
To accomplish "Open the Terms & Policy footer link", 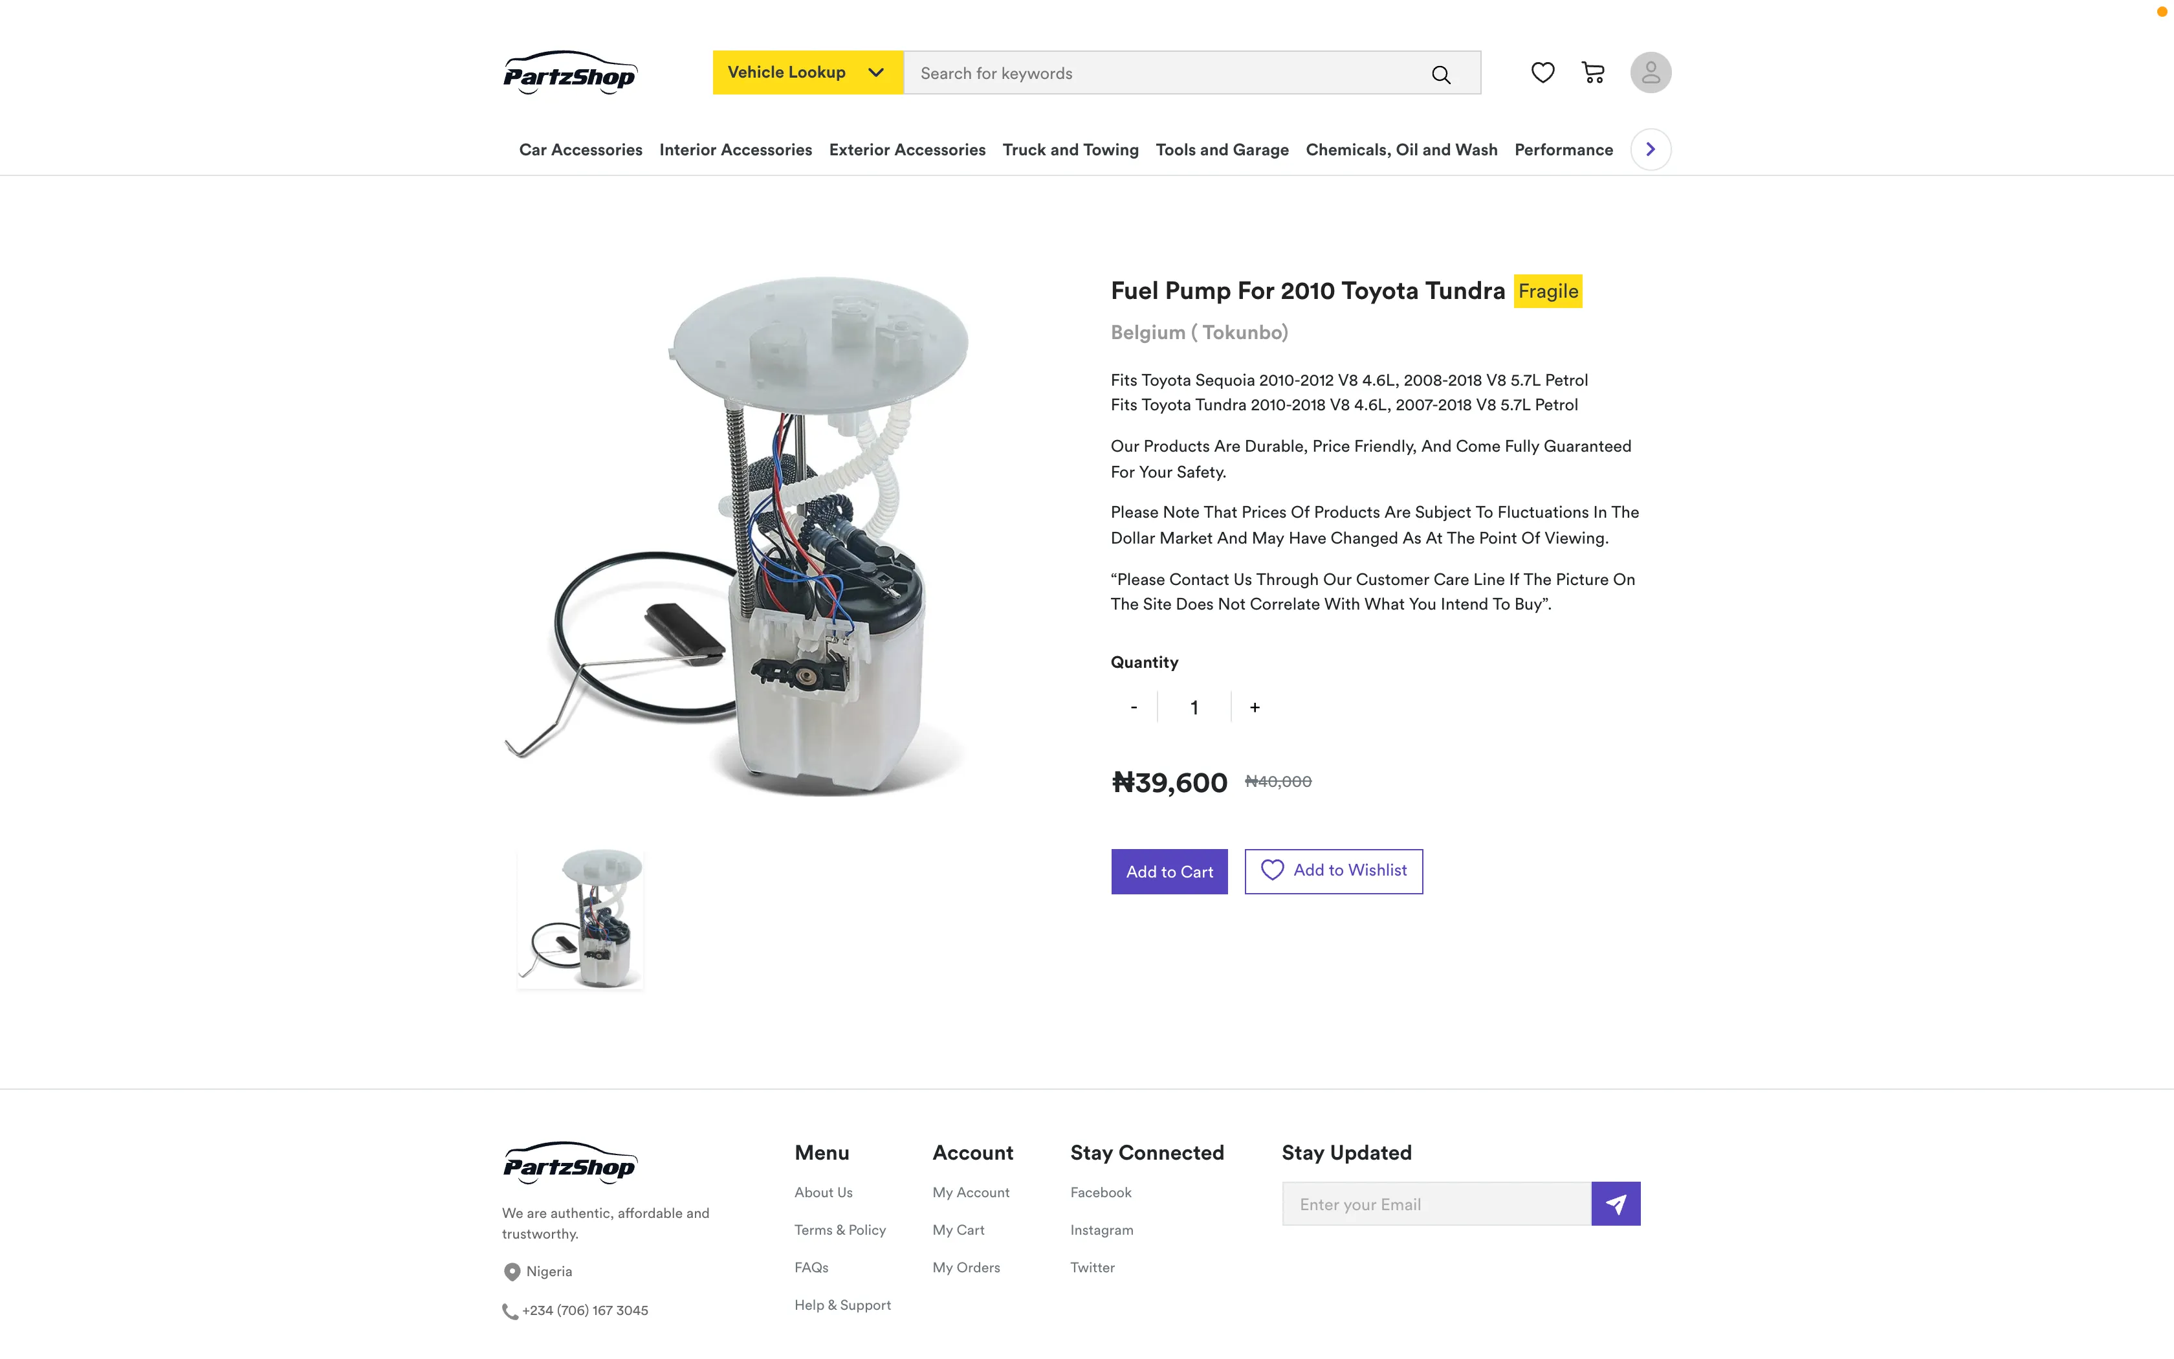I will [839, 1230].
